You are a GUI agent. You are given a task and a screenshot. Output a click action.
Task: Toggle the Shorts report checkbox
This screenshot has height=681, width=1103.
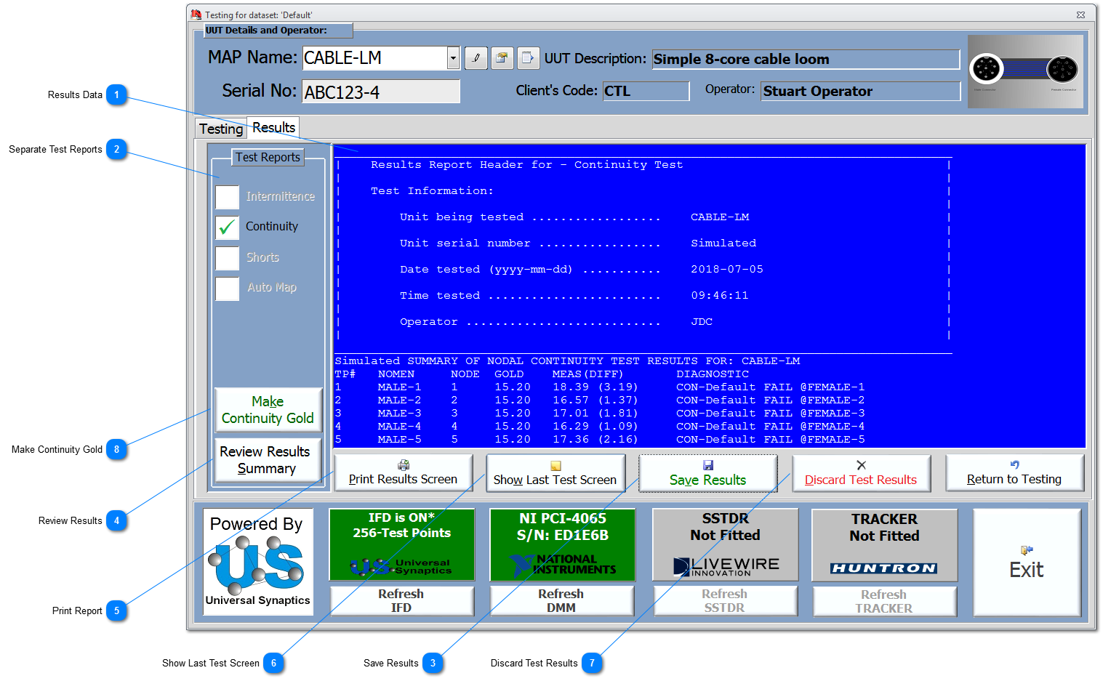tap(228, 258)
